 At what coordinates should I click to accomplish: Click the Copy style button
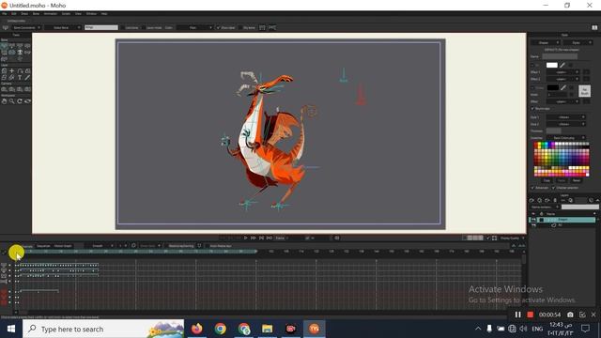point(547,180)
